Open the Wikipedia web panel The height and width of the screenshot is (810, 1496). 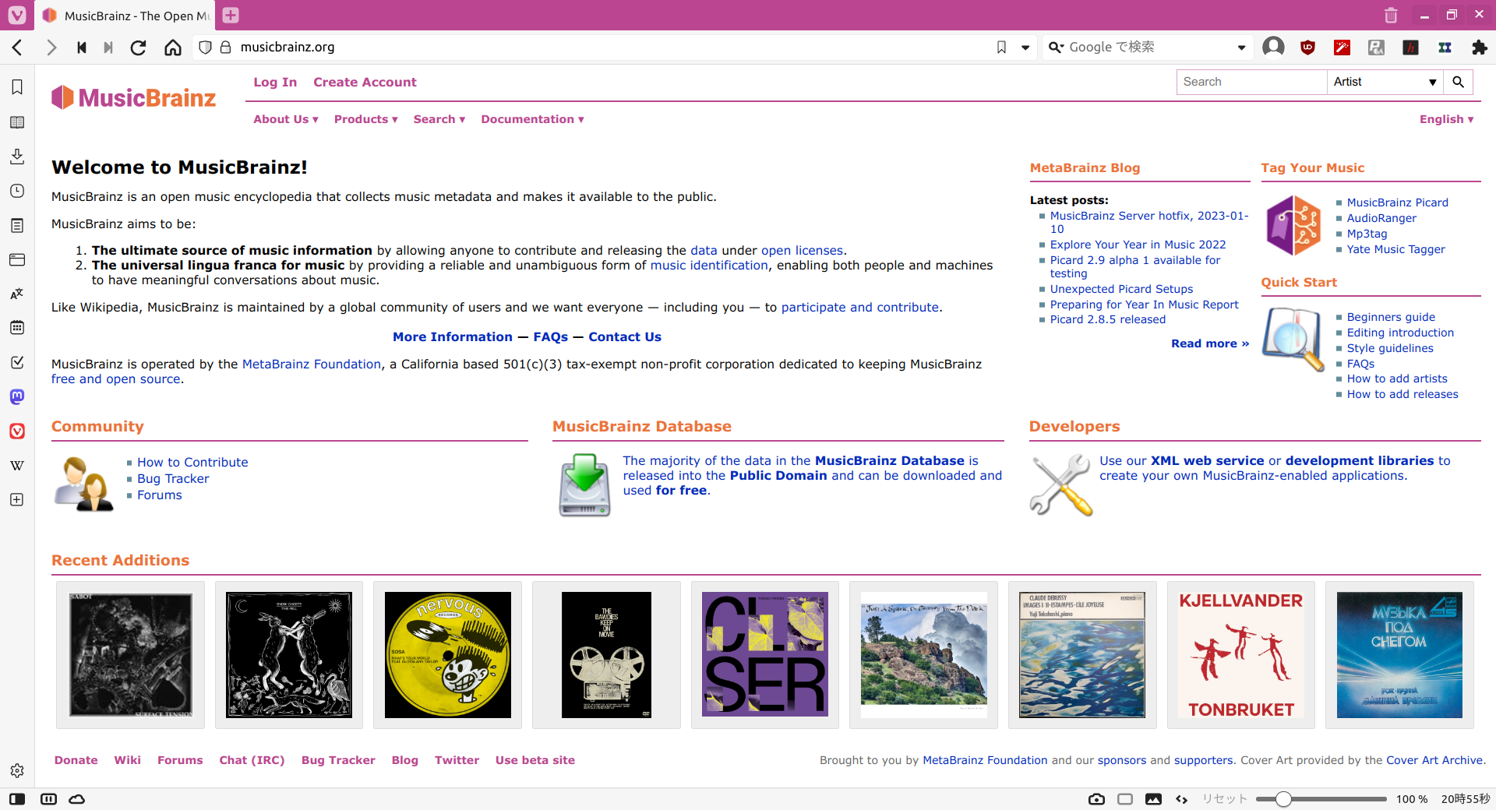[17, 465]
